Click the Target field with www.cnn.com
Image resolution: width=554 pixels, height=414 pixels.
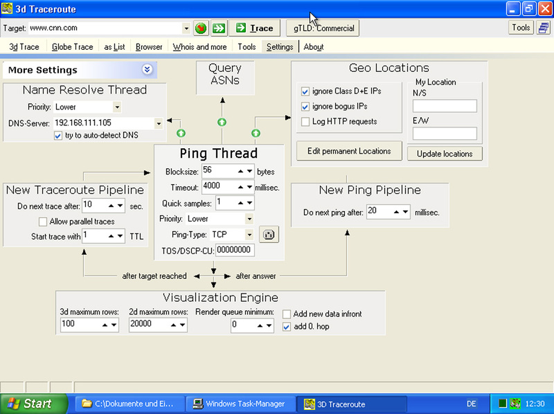[105, 28]
